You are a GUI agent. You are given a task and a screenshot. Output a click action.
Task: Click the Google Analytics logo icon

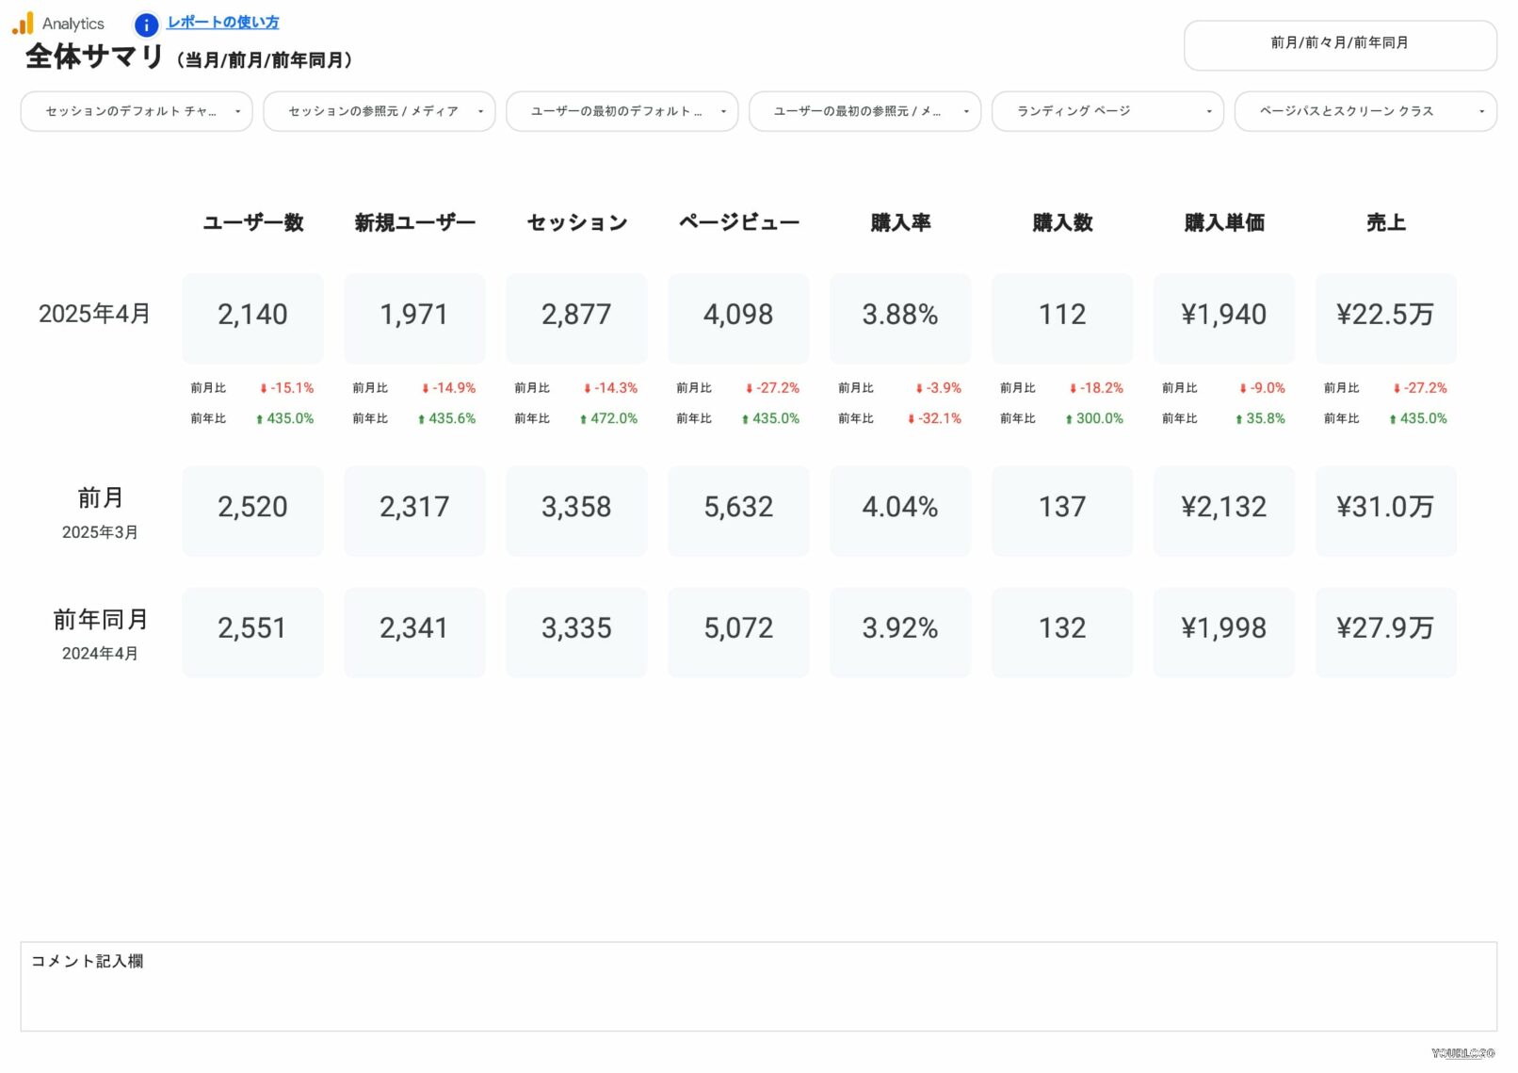click(23, 24)
